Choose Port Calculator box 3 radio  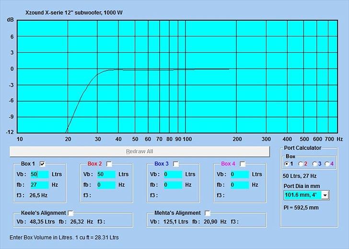[314, 164]
